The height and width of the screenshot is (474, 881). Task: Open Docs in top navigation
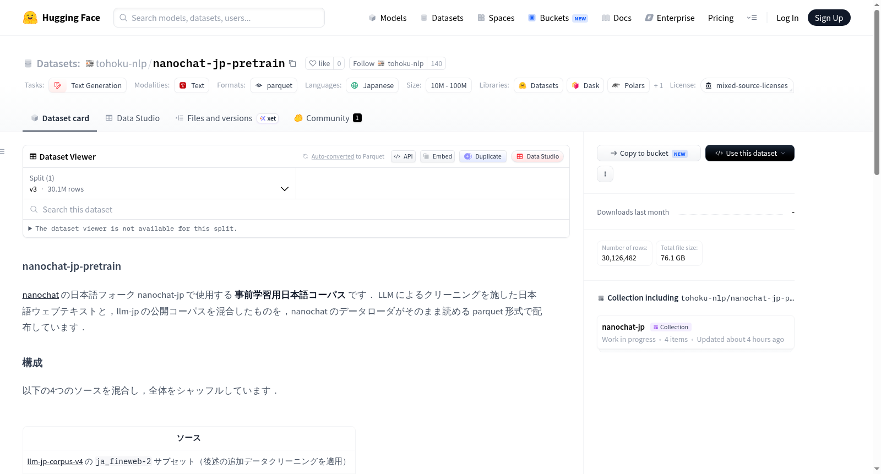(x=617, y=18)
